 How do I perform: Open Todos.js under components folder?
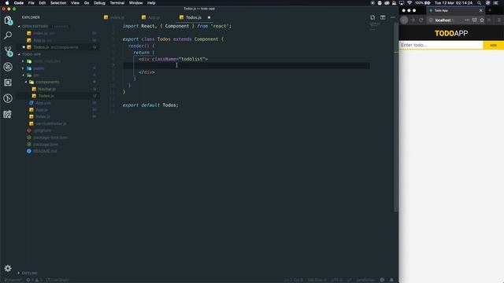pos(46,96)
